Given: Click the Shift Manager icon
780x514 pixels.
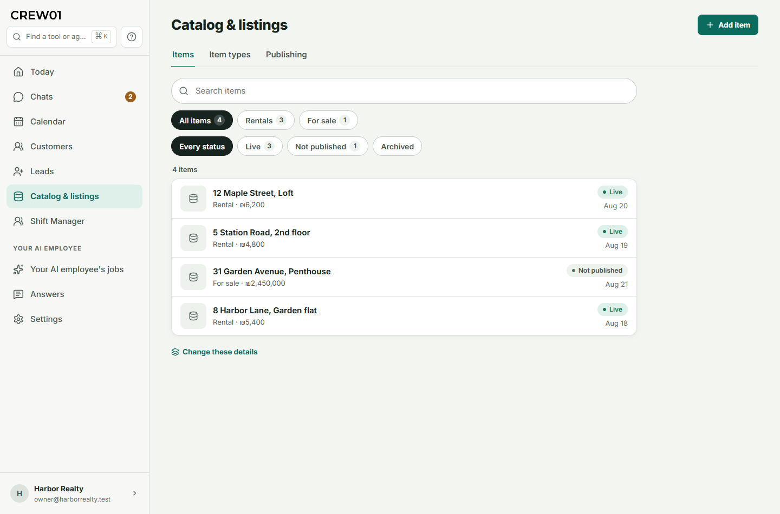Looking at the screenshot, I should pyautogui.click(x=18, y=221).
